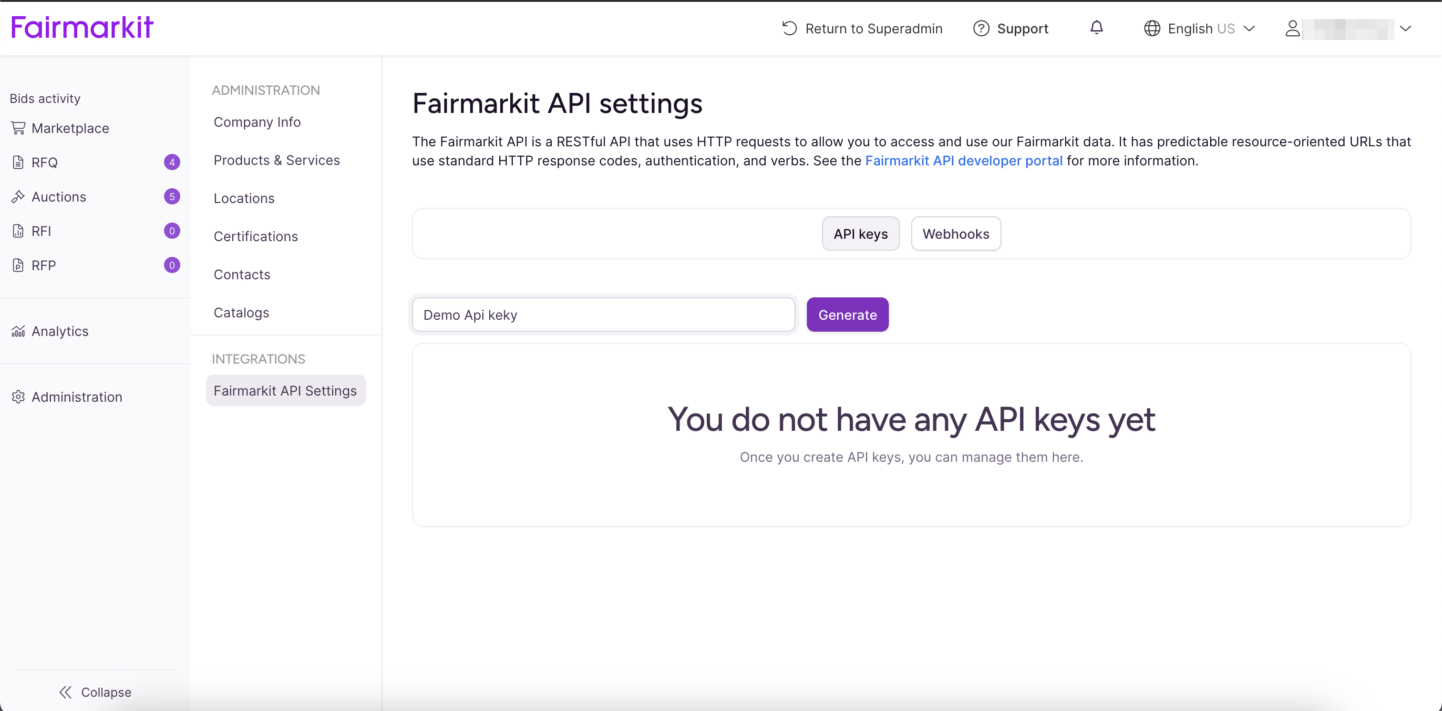Expand the English US language dropdown
1442x711 pixels.
click(1200, 28)
